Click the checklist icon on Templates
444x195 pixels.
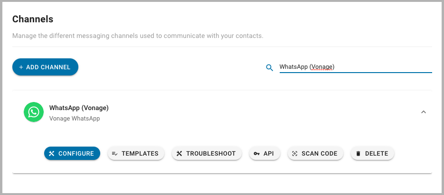pyautogui.click(x=115, y=153)
